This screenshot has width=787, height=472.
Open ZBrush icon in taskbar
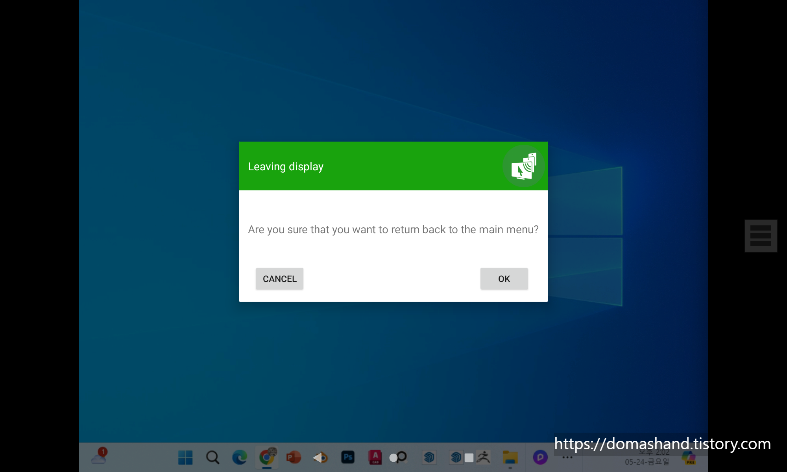pyautogui.click(x=483, y=457)
